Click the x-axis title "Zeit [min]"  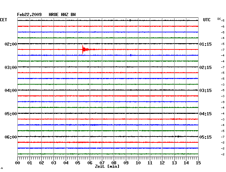tap(107, 166)
